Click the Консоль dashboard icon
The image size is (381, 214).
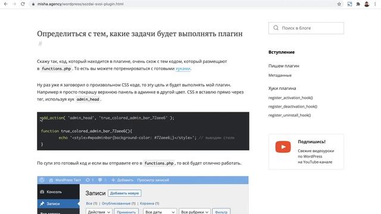[x=42, y=191]
